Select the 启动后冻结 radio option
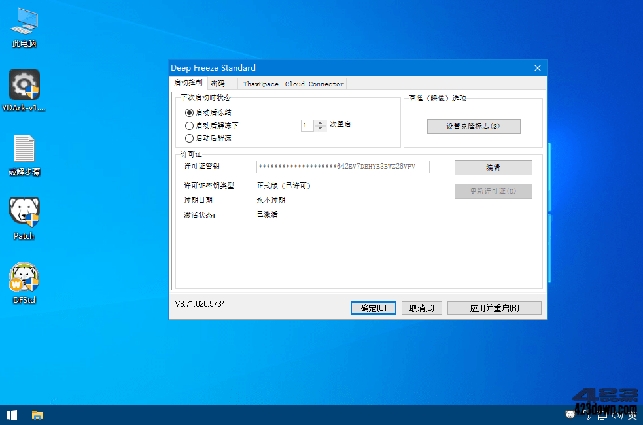This screenshot has width=643, height=425. click(x=190, y=112)
